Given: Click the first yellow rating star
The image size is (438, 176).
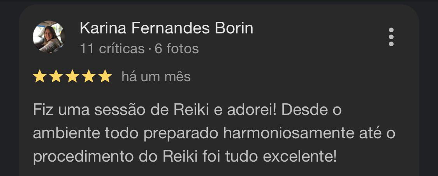Looking at the screenshot, I should point(40,77).
